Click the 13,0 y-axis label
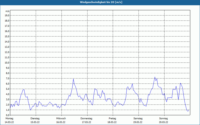This screenshot has height=125, width=200. pos(7,47)
